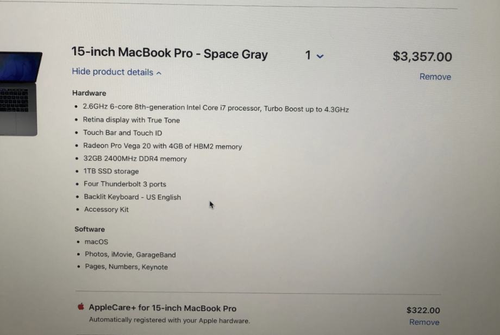This screenshot has width=500, height=335.
Task: Click the $3,357.00 price
Action: [422, 56]
